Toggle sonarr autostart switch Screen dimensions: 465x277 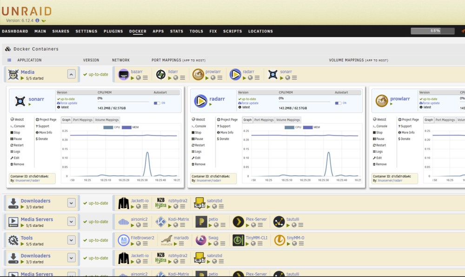(x=157, y=103)
